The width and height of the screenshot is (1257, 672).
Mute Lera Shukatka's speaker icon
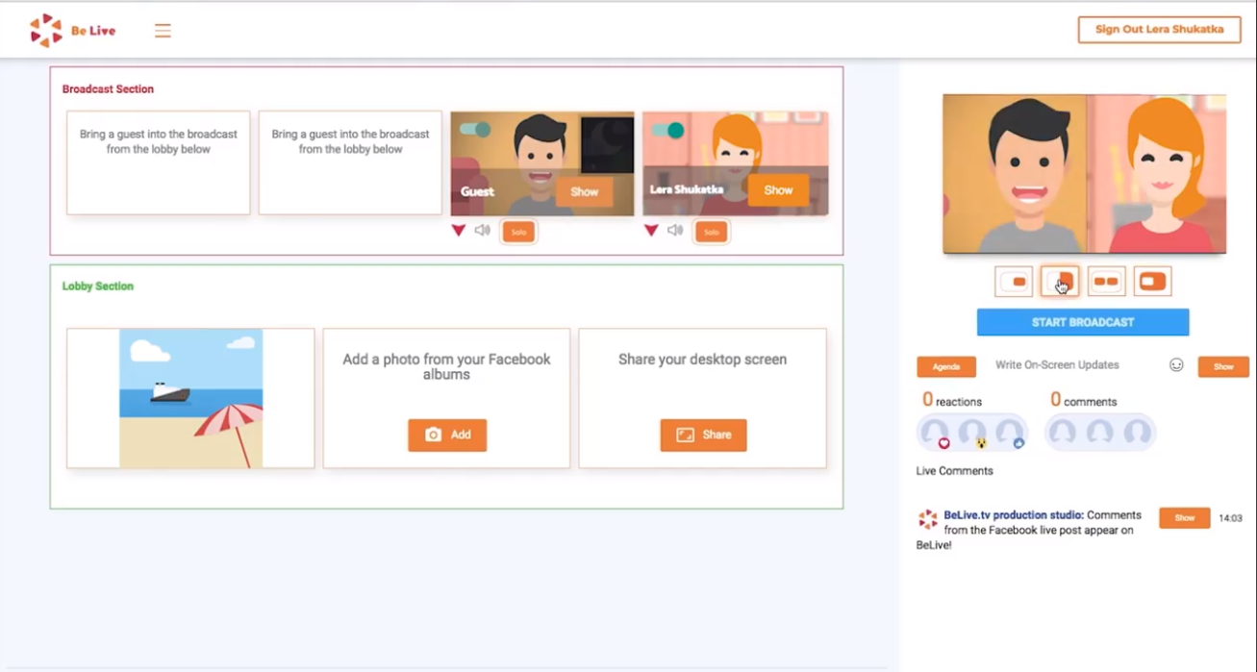point(675,231)
